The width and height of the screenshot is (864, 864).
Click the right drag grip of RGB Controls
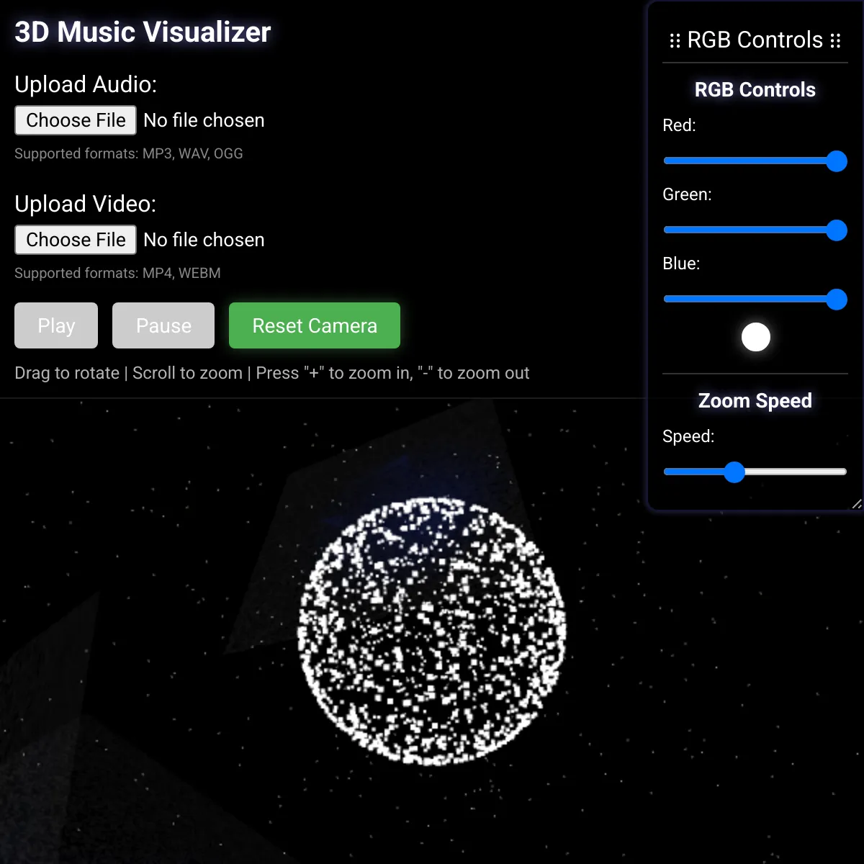tap(836, 40)
